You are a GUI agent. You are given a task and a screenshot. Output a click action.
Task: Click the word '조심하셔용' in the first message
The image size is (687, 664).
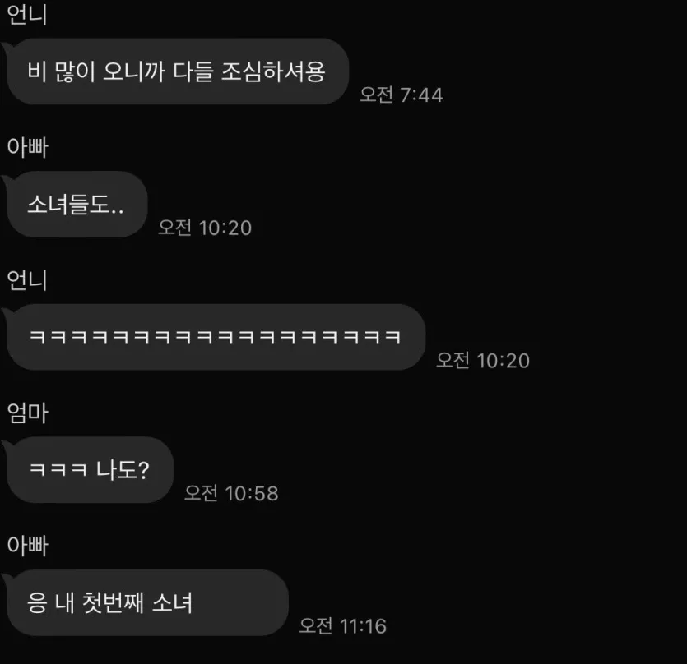(273, 71)
